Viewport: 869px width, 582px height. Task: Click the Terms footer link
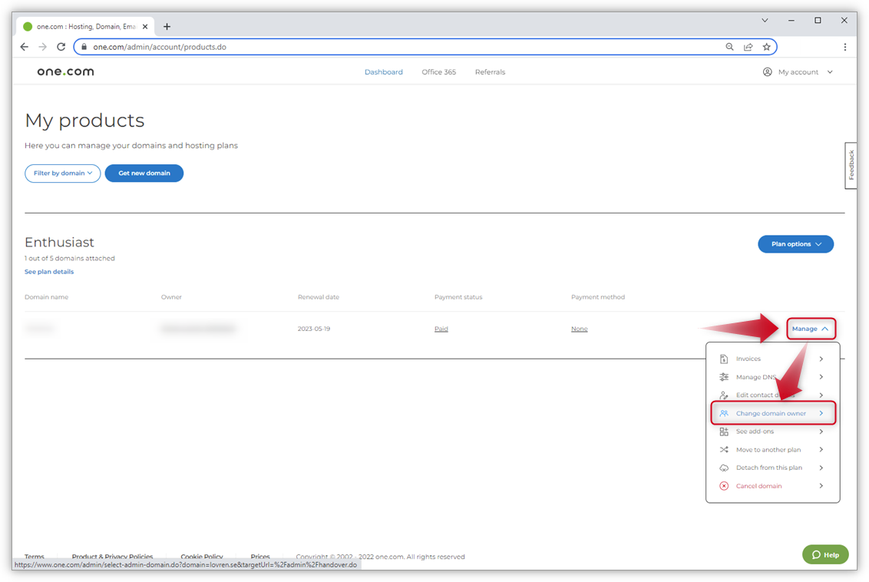pos(35,557)
